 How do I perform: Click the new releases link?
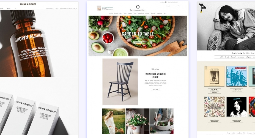click(240, 57)
